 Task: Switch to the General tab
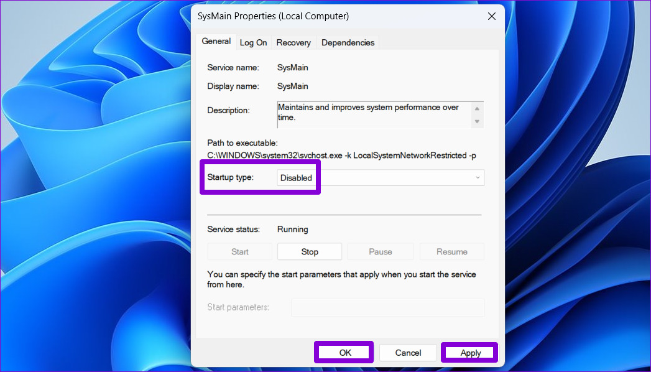click(216, 42)
